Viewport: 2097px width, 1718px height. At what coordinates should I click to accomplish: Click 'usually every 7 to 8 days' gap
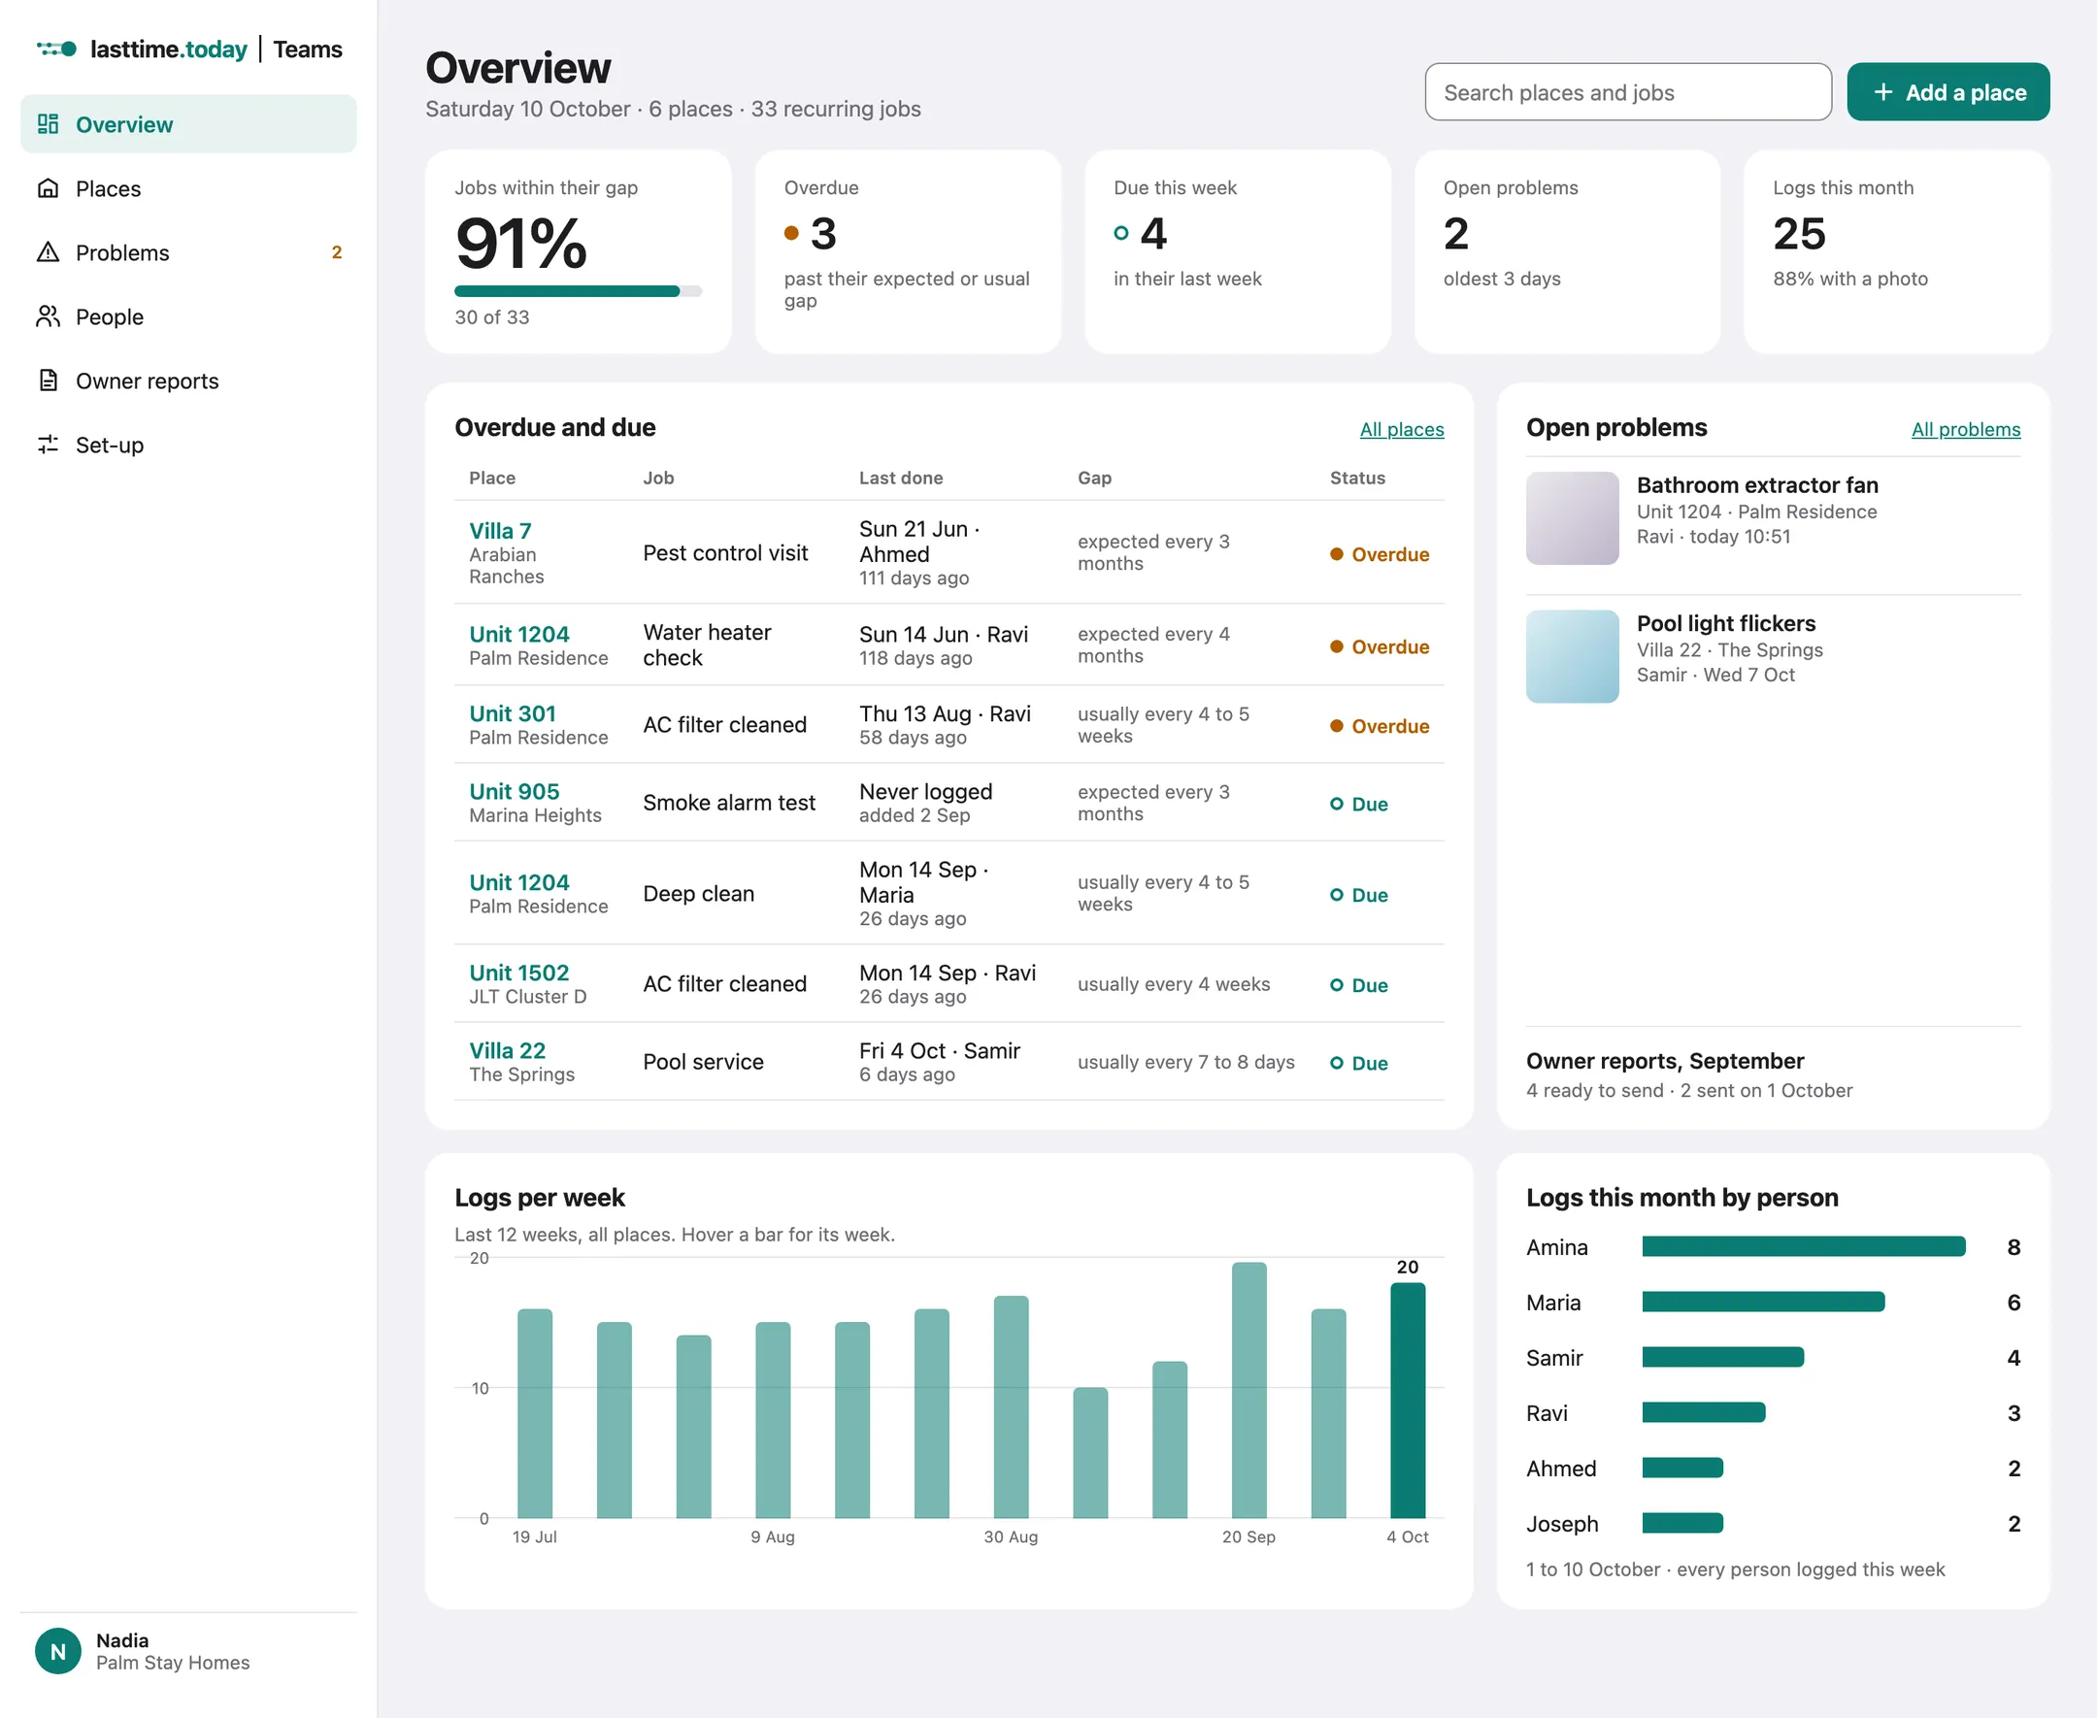1185,1062
